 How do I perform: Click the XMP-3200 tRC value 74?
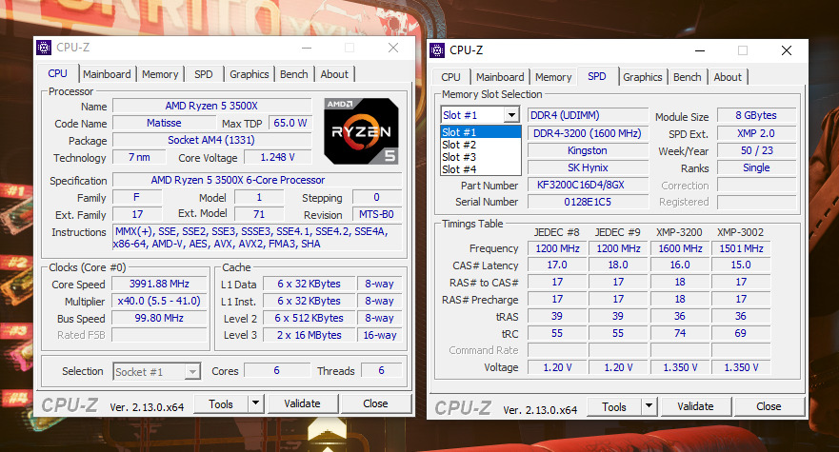click(x=680, y=333)
